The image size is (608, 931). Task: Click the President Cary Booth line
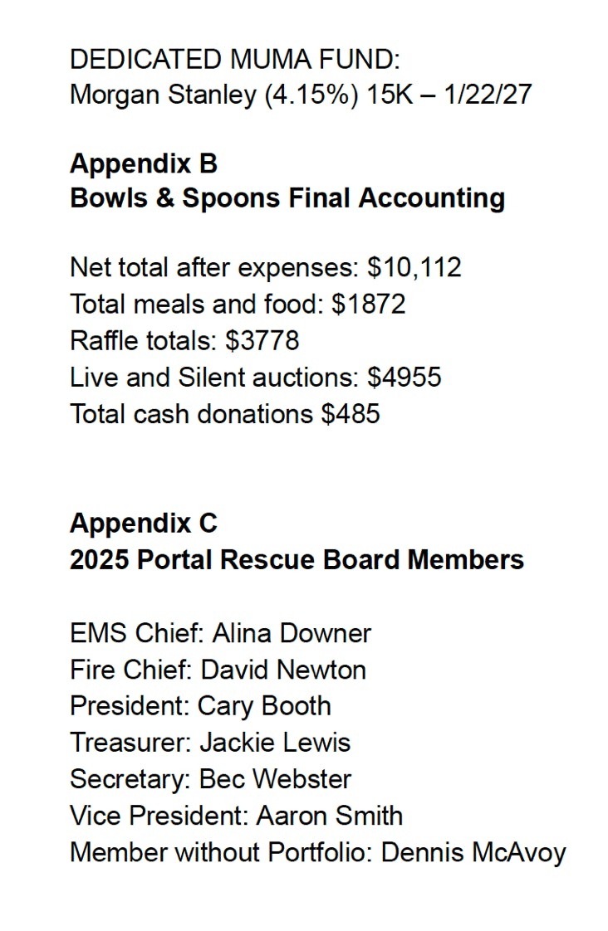click(200, 707)
